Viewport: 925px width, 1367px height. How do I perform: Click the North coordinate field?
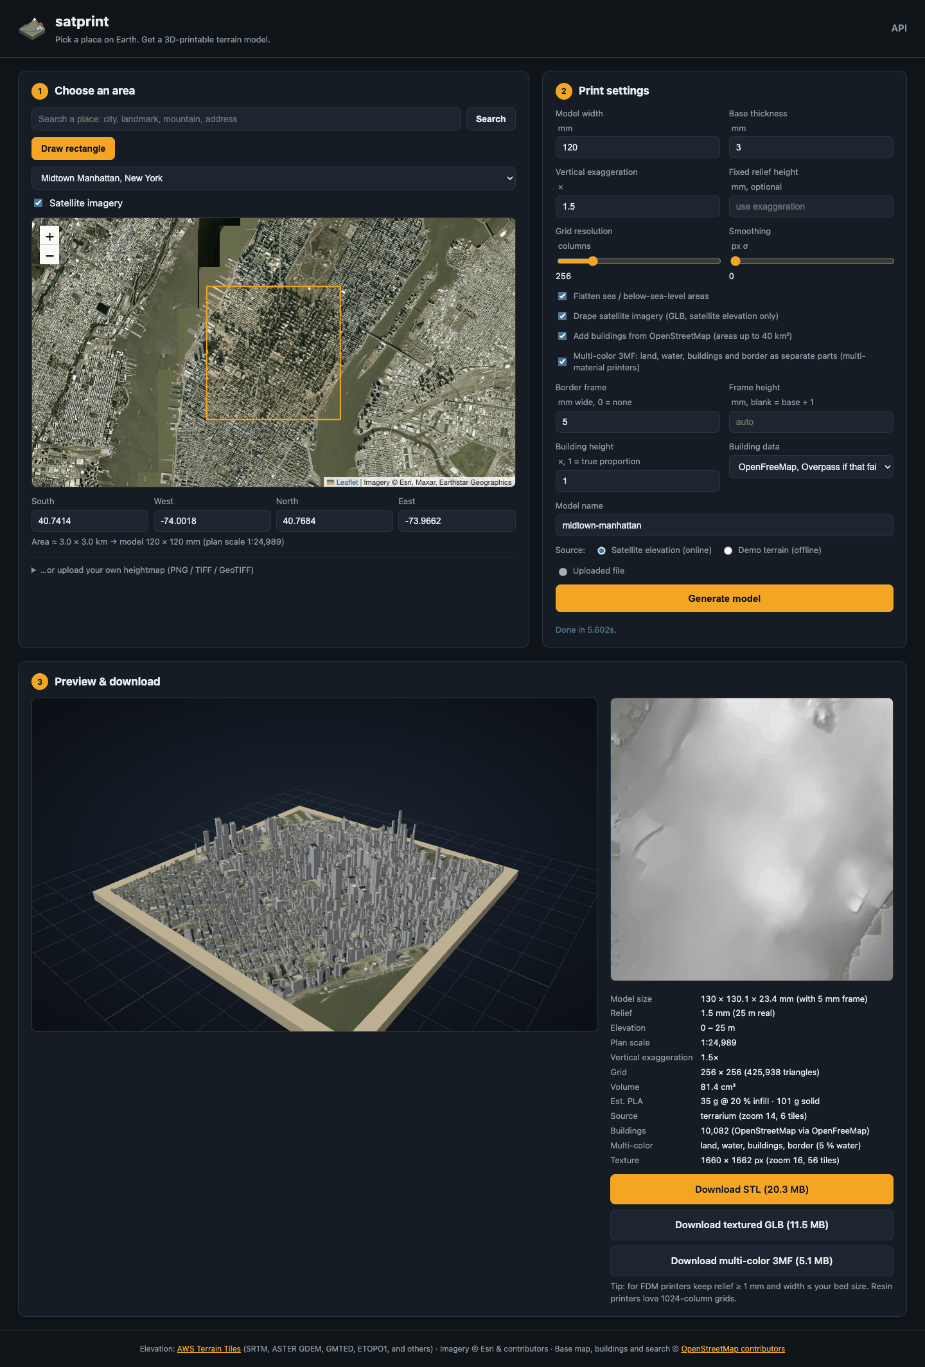[334, 521]
